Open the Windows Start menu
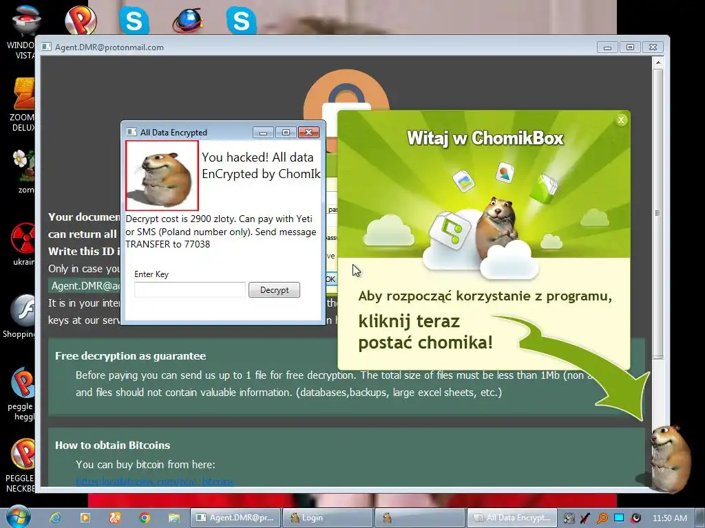Screen dimensions: 705x528 tap(19, 517)
